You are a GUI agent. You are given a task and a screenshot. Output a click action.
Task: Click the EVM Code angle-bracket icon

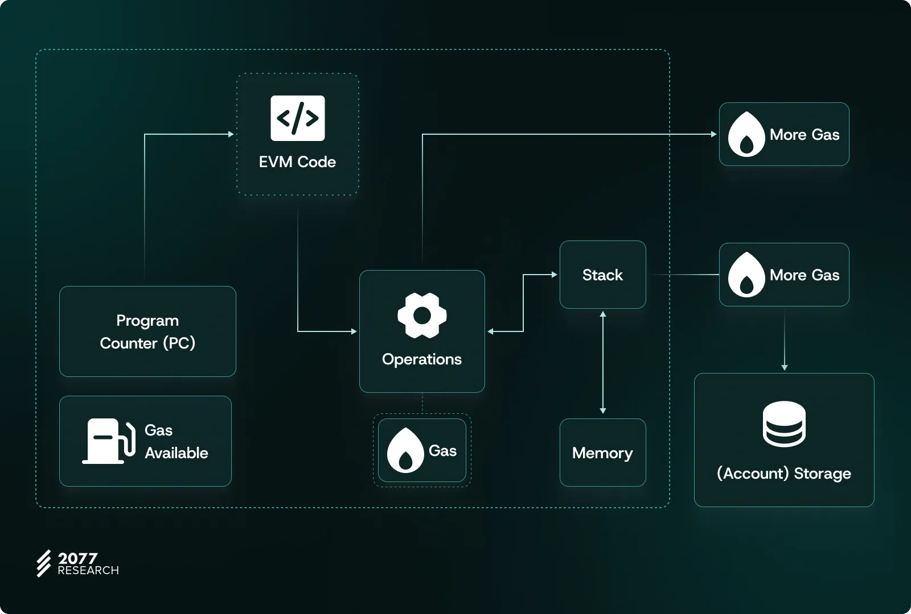[297, 118]
